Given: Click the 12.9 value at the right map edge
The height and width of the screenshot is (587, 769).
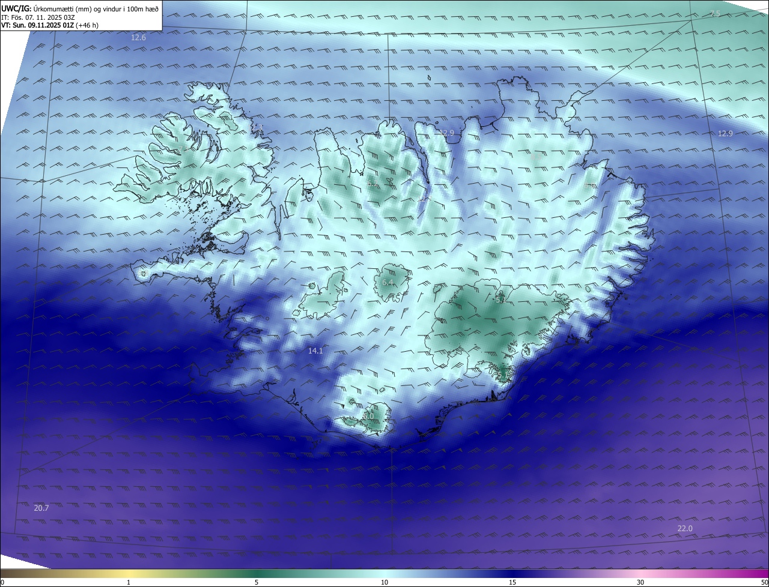Looking at the screenshot, I should point(725,133).
